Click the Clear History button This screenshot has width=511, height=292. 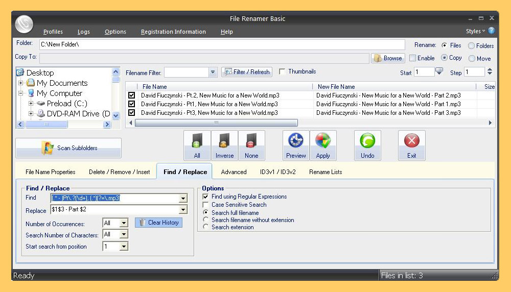158,223
